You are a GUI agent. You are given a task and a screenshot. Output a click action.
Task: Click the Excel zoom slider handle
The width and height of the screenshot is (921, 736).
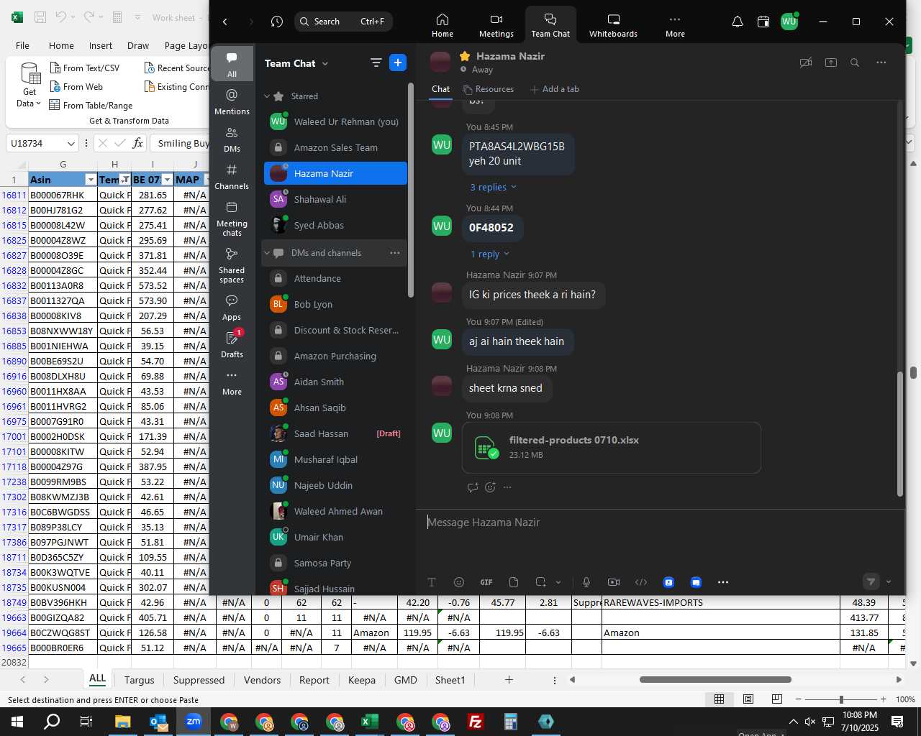click(x=841, y=699)
